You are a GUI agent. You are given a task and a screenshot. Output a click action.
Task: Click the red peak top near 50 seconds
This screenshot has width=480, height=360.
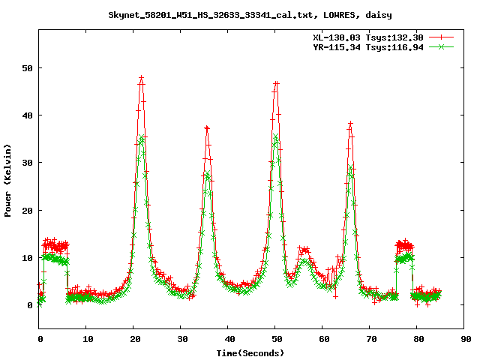coord(277,83)
